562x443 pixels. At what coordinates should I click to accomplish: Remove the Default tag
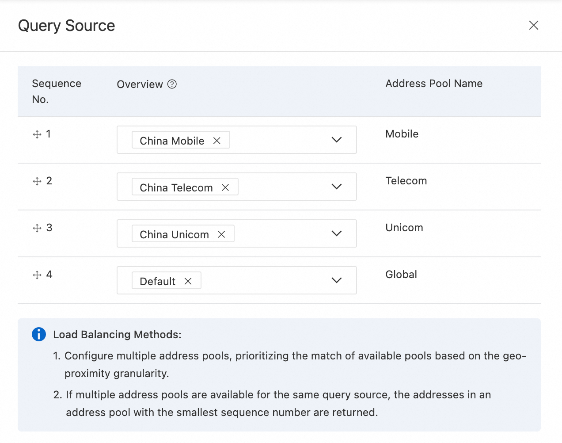tap(188, 281)
